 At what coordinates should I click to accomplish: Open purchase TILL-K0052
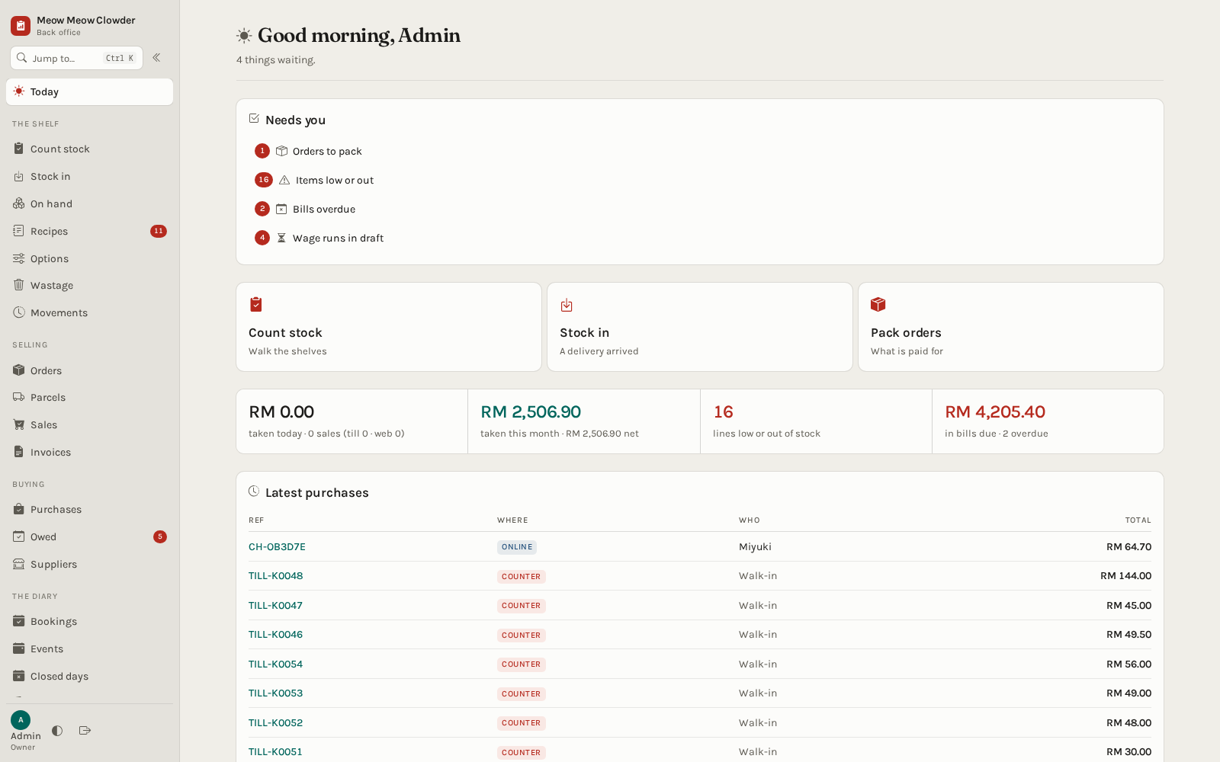click(275, 723)
